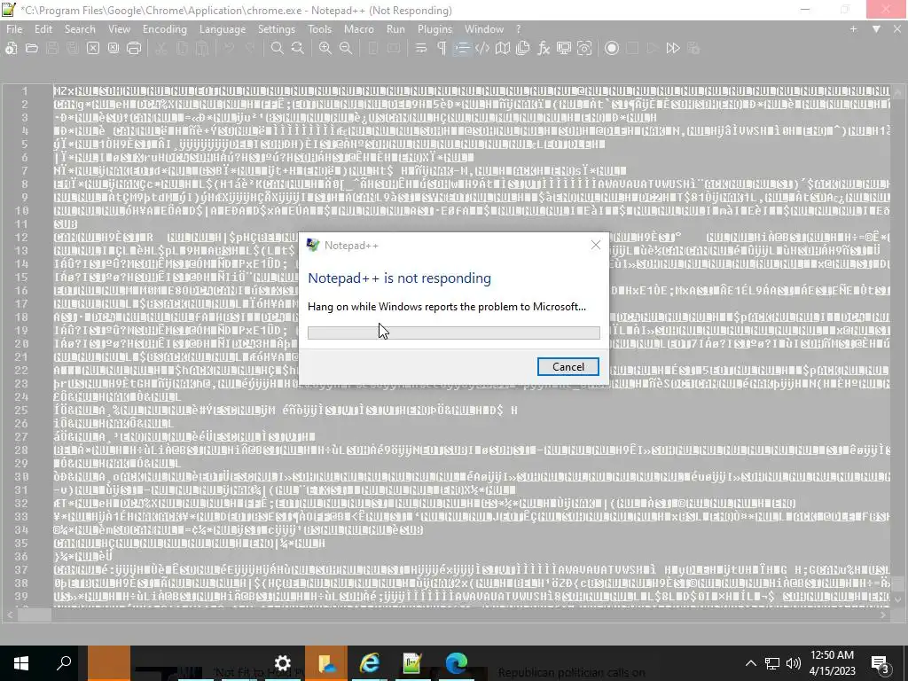This screenshot has width=908, height=681.
Task: Click the Undo arrow icon
Action: (230, 49)
